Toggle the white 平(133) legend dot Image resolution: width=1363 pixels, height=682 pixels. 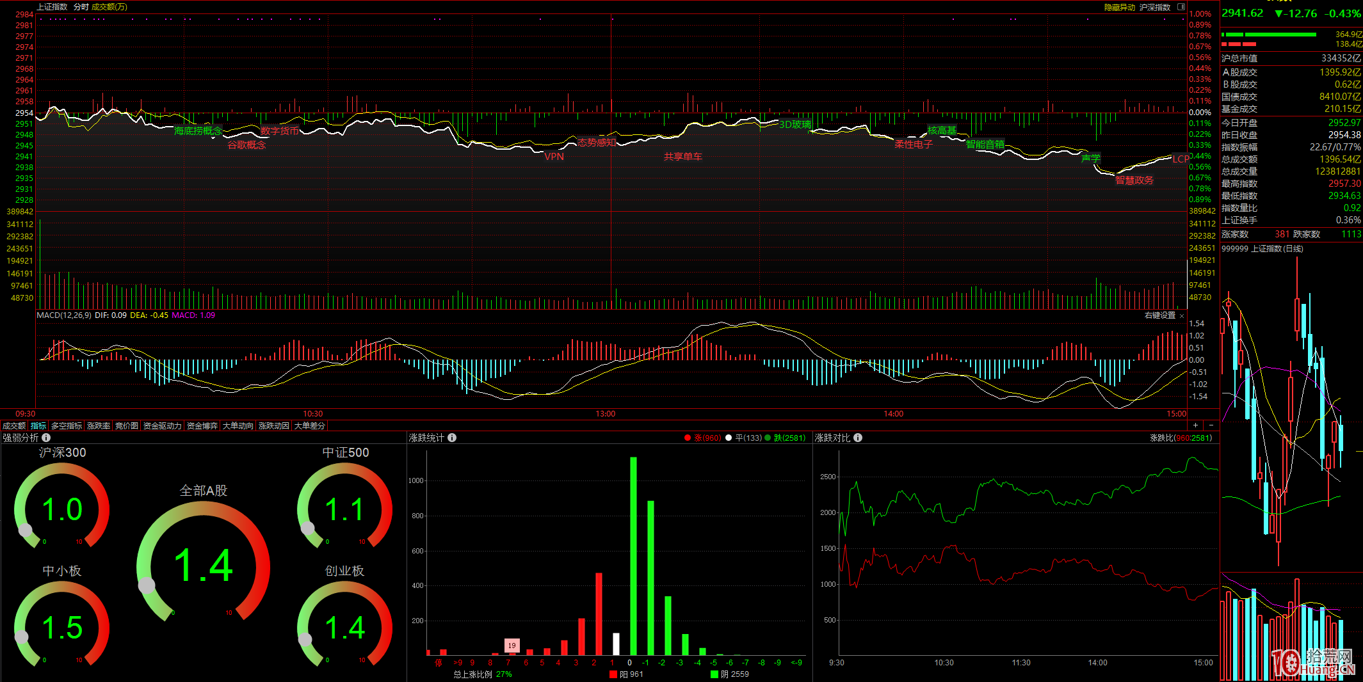pyautogui.click(x=729, y=438)
